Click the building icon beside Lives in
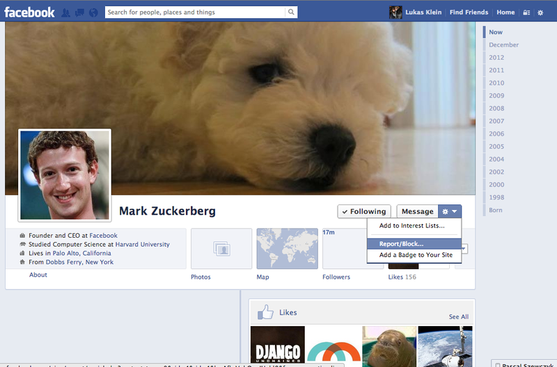557x367 pixels. pos(22,253)
